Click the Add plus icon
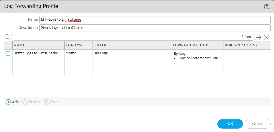 point(9,102)
